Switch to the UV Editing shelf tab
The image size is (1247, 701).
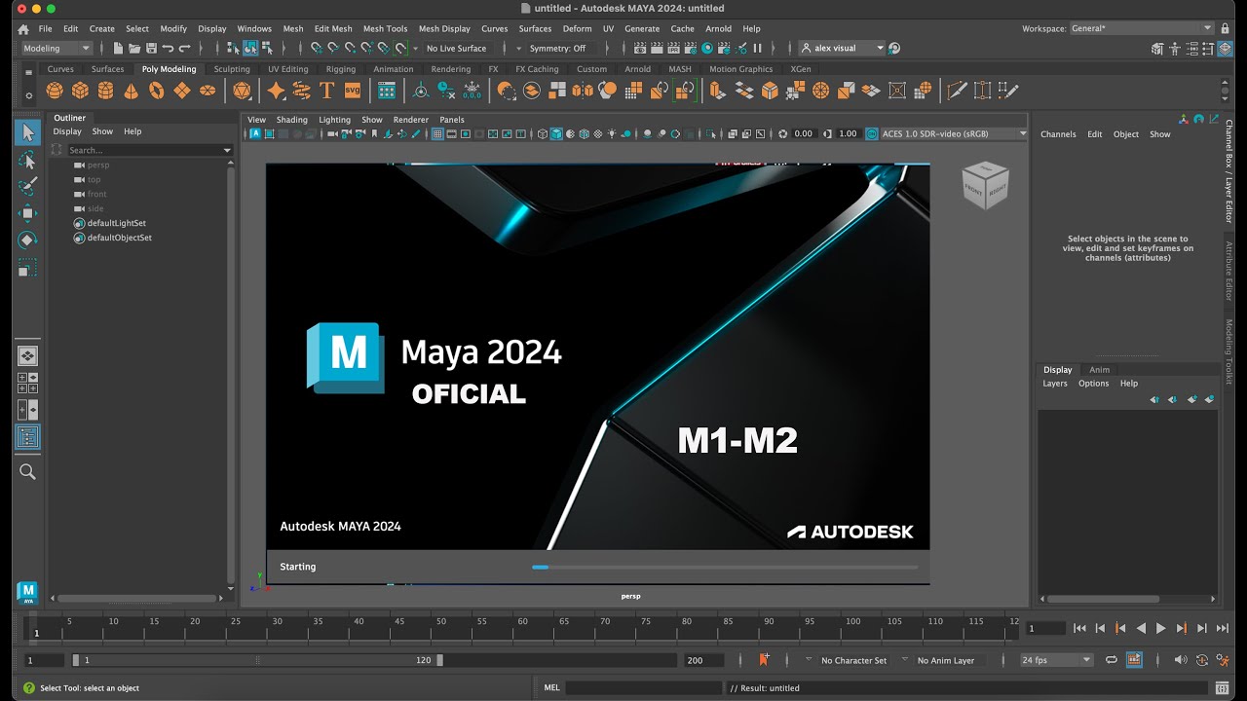click(287, 69)
